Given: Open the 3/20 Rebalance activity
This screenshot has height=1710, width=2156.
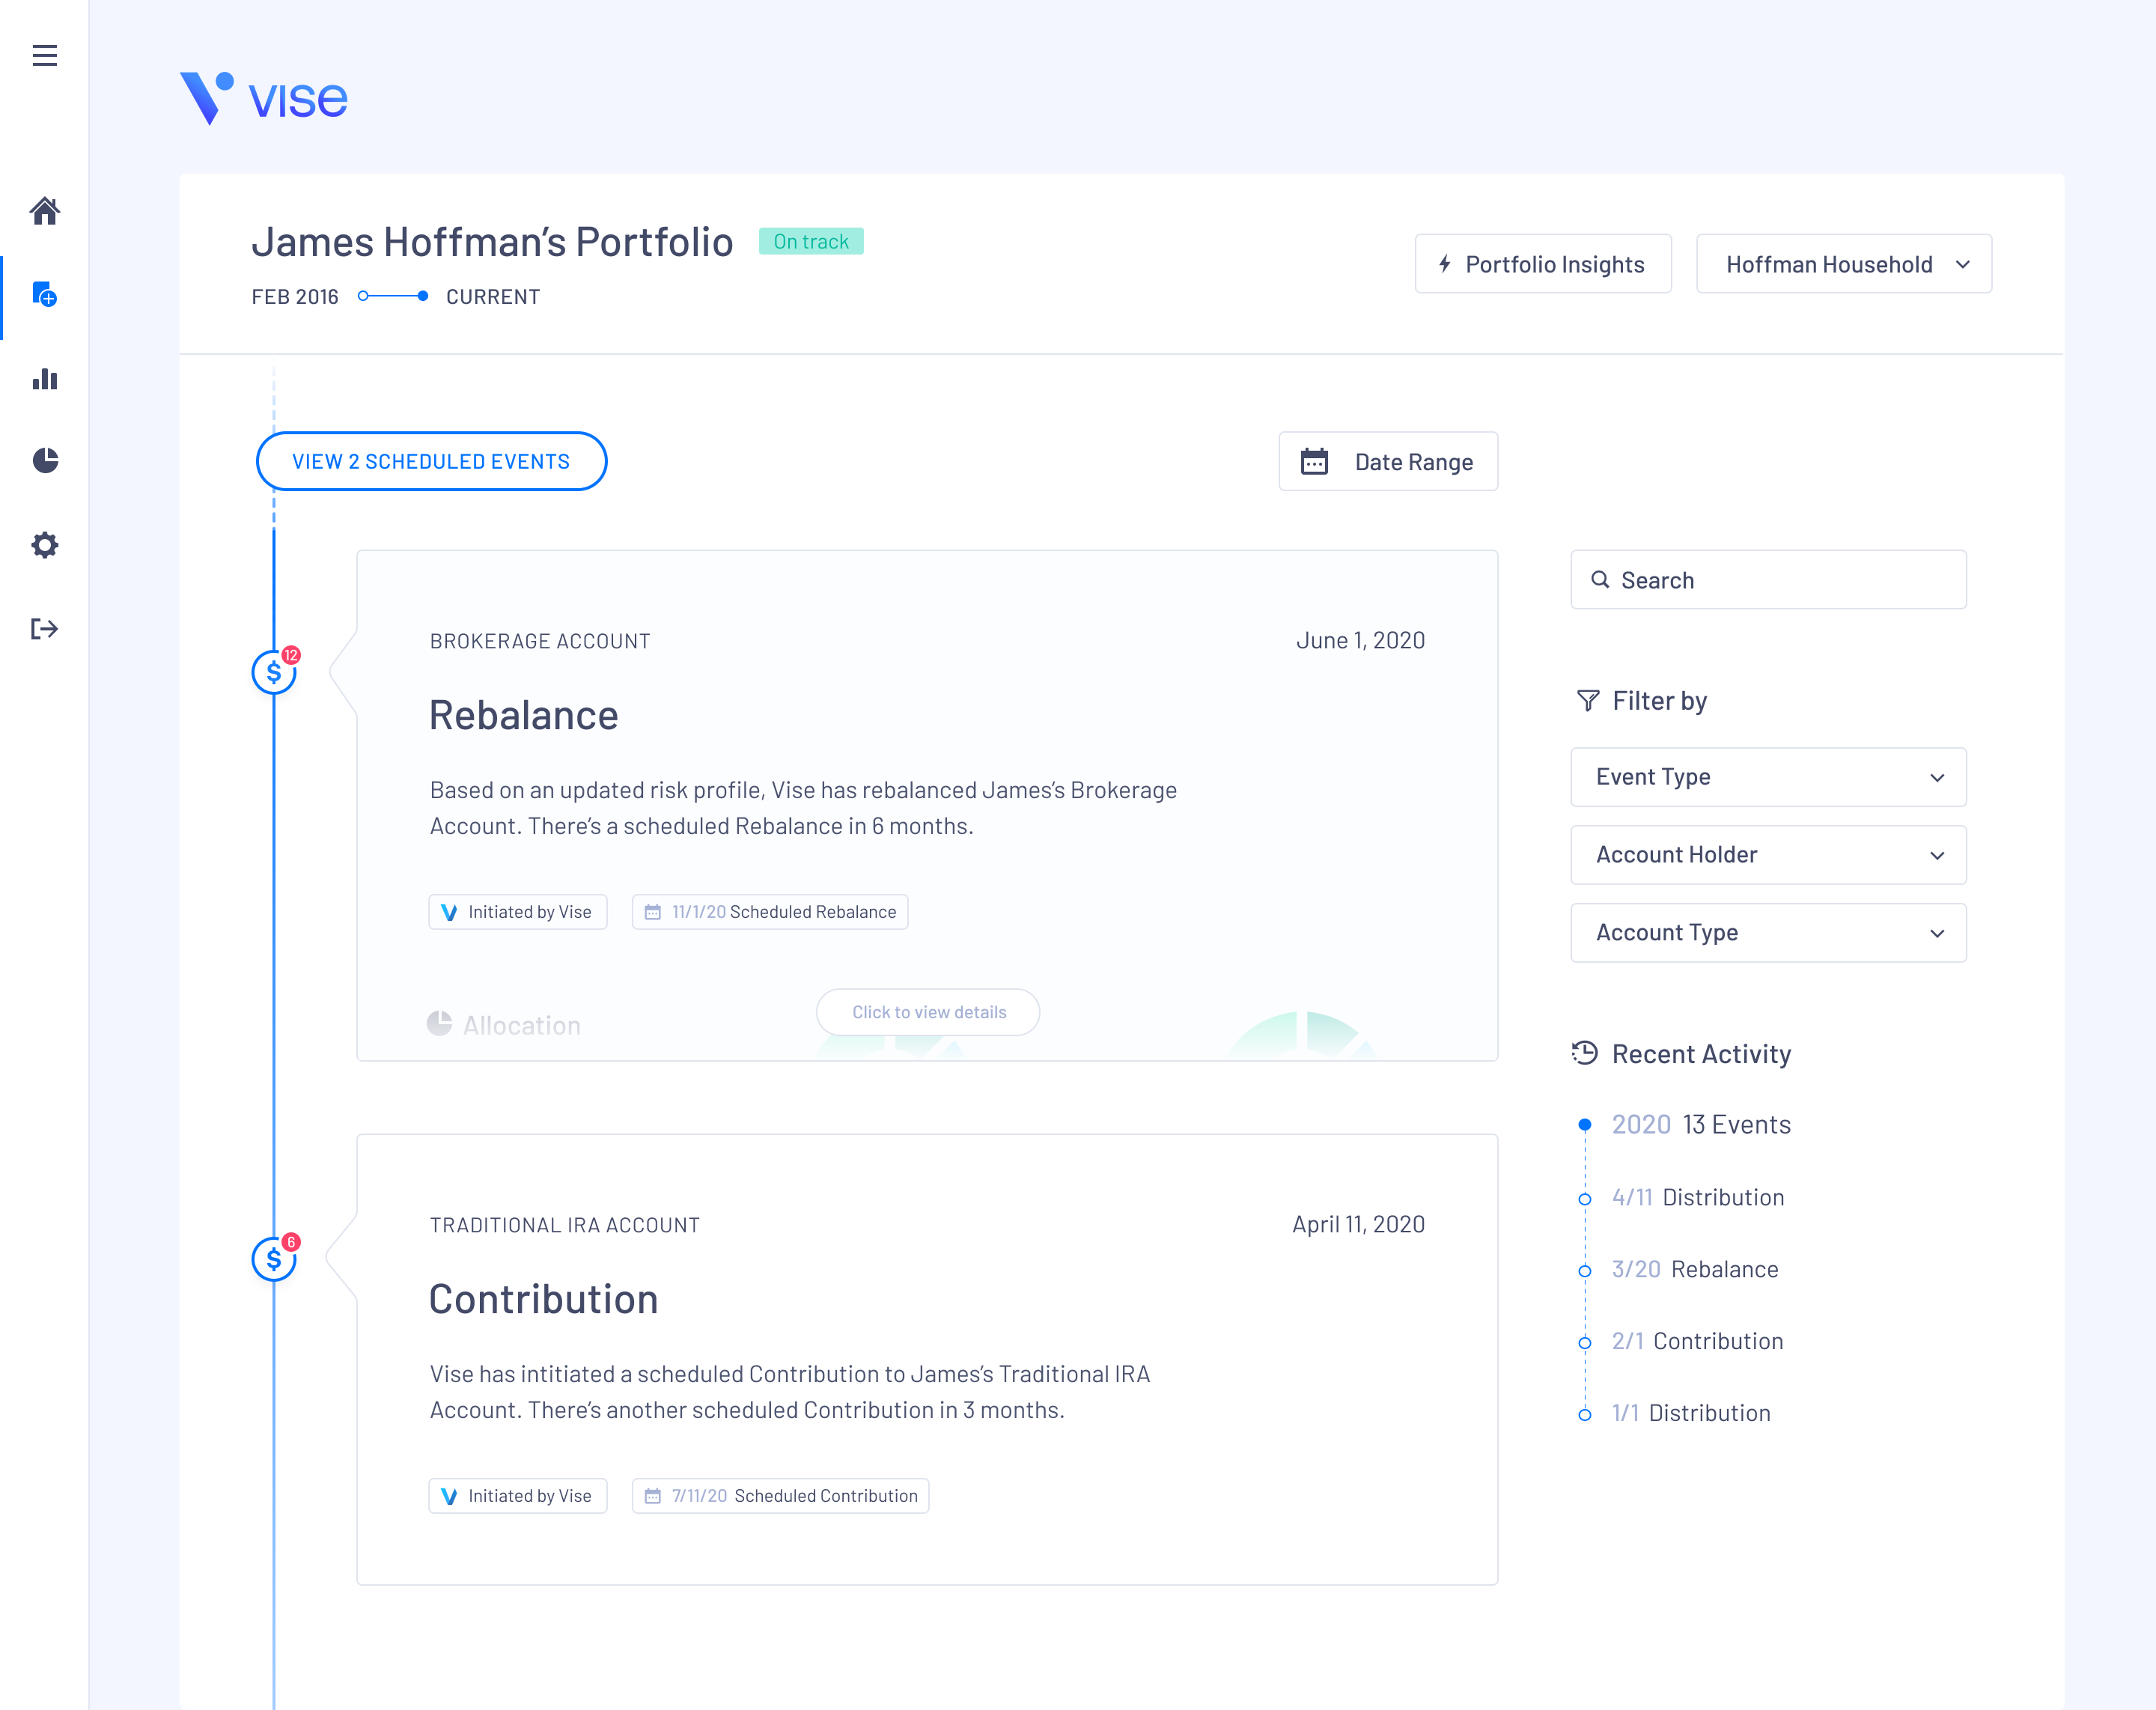Looking at the screenshot, I should (1695, 1269).
